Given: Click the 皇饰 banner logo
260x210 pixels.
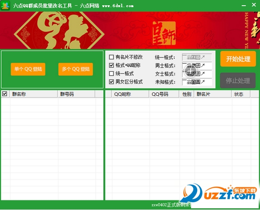Looking at the screenshot, I should click(164, 33).
